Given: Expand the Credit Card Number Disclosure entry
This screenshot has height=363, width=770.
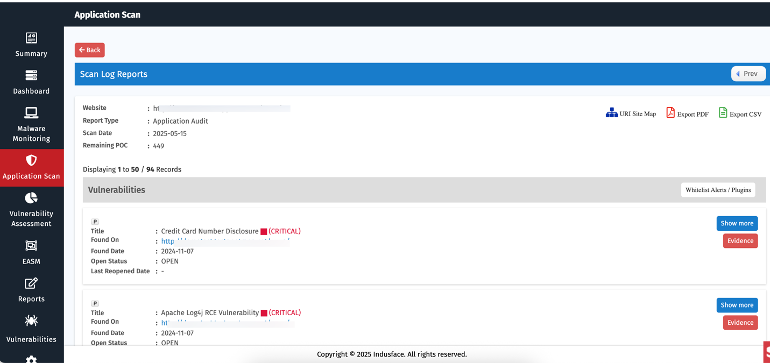Looking at the screenshot, I should [737, 223].
